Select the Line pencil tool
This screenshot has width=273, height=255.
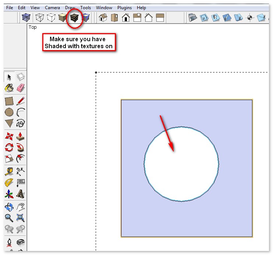[21, 101]
